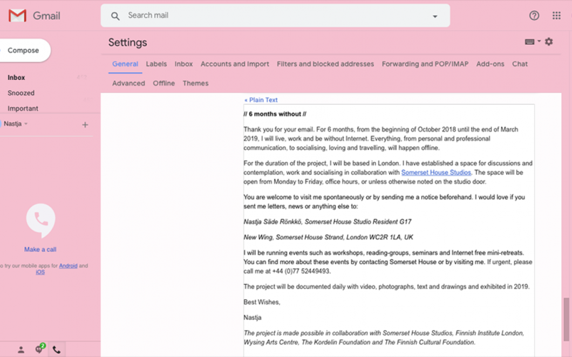Click the "New Wing, Somerset House Strand" address line
The height and width of the screenshot is (357, 572).
point(328,237)
